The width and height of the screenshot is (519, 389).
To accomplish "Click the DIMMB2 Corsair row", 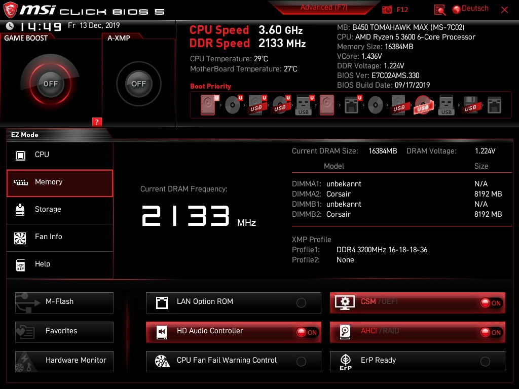I will [397, 214].
